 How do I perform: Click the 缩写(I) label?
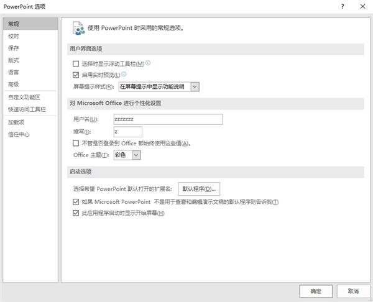(x=82, y=132)
